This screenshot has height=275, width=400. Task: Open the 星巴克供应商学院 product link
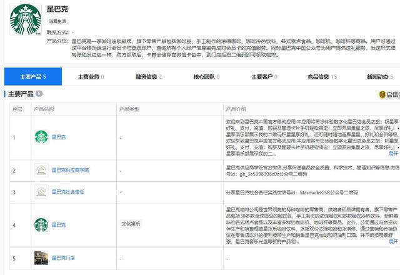(x=71, y=170)
